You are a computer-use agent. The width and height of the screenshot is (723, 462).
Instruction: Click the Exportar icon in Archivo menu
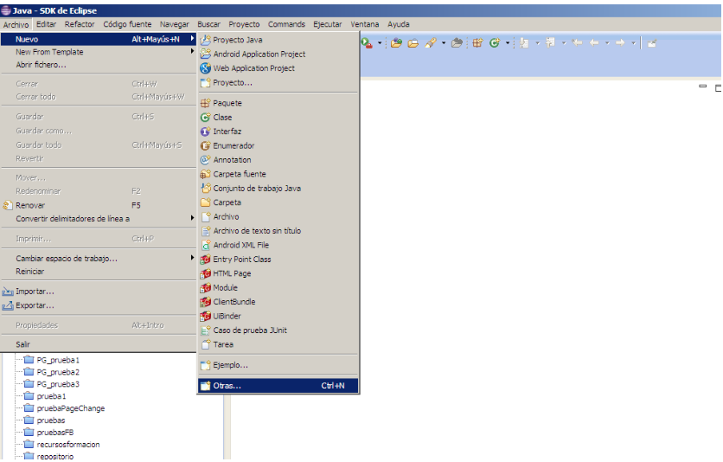8,305
